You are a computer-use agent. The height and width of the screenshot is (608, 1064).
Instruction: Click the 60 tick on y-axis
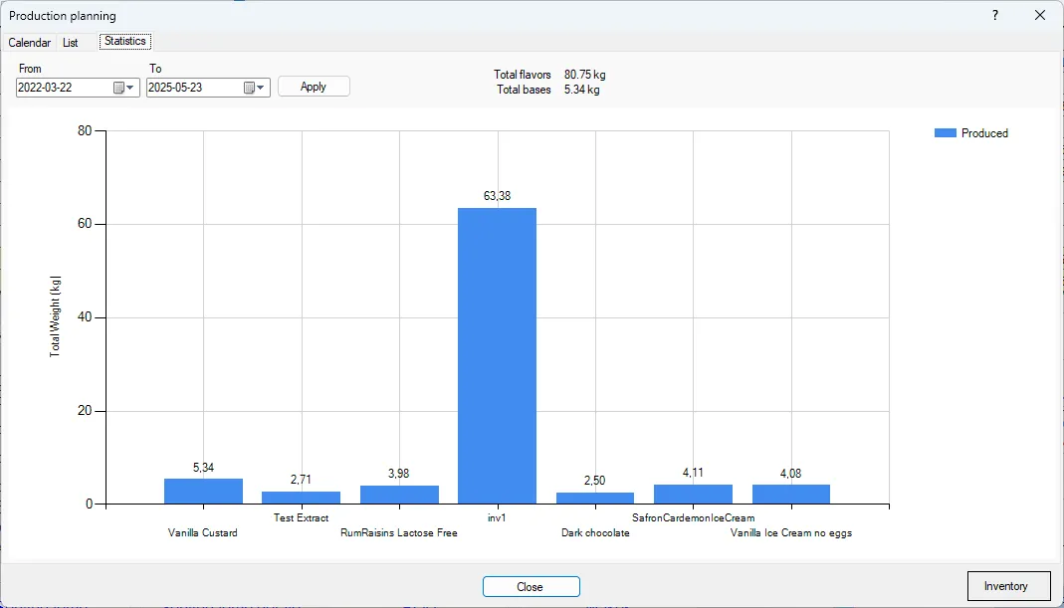85,224
